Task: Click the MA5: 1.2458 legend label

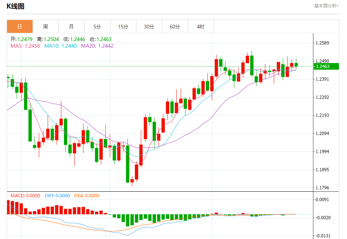Action: [x=25, y=46]
